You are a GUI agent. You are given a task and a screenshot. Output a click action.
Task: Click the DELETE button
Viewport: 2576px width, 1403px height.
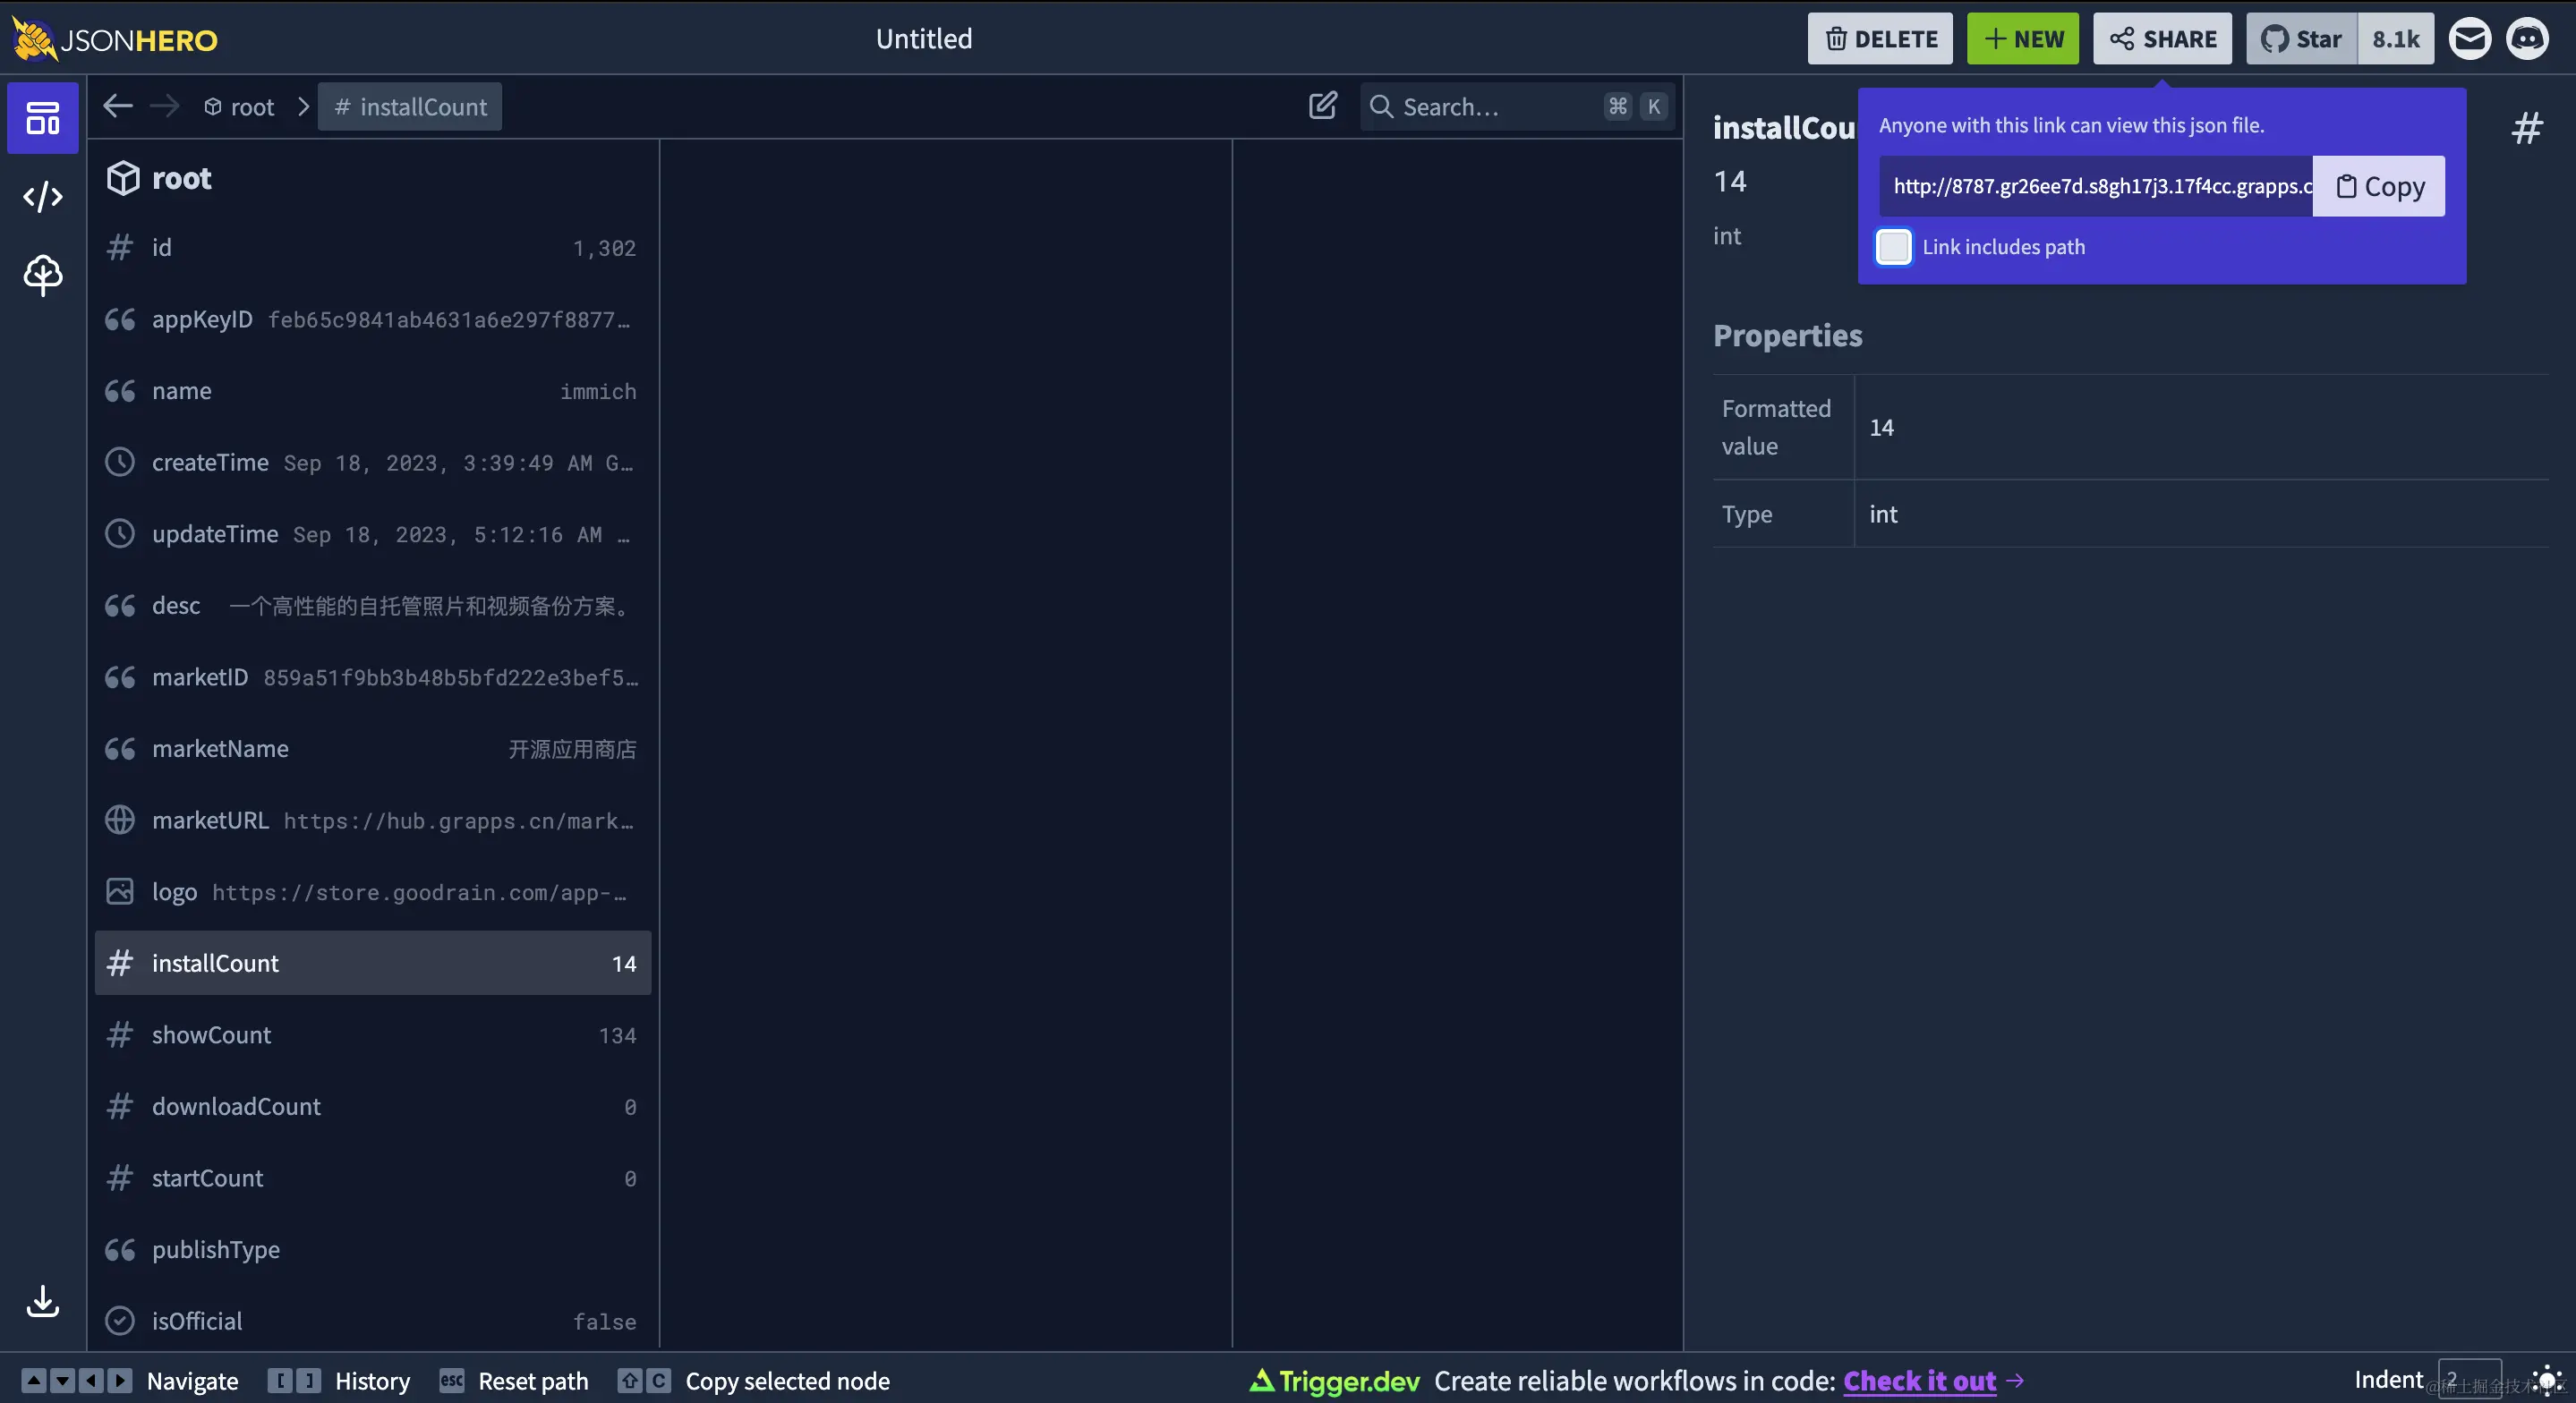point(1880,39)
